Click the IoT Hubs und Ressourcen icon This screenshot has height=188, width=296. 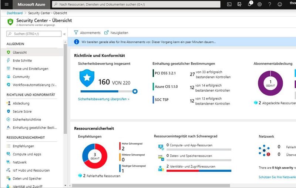click(8, 170)
